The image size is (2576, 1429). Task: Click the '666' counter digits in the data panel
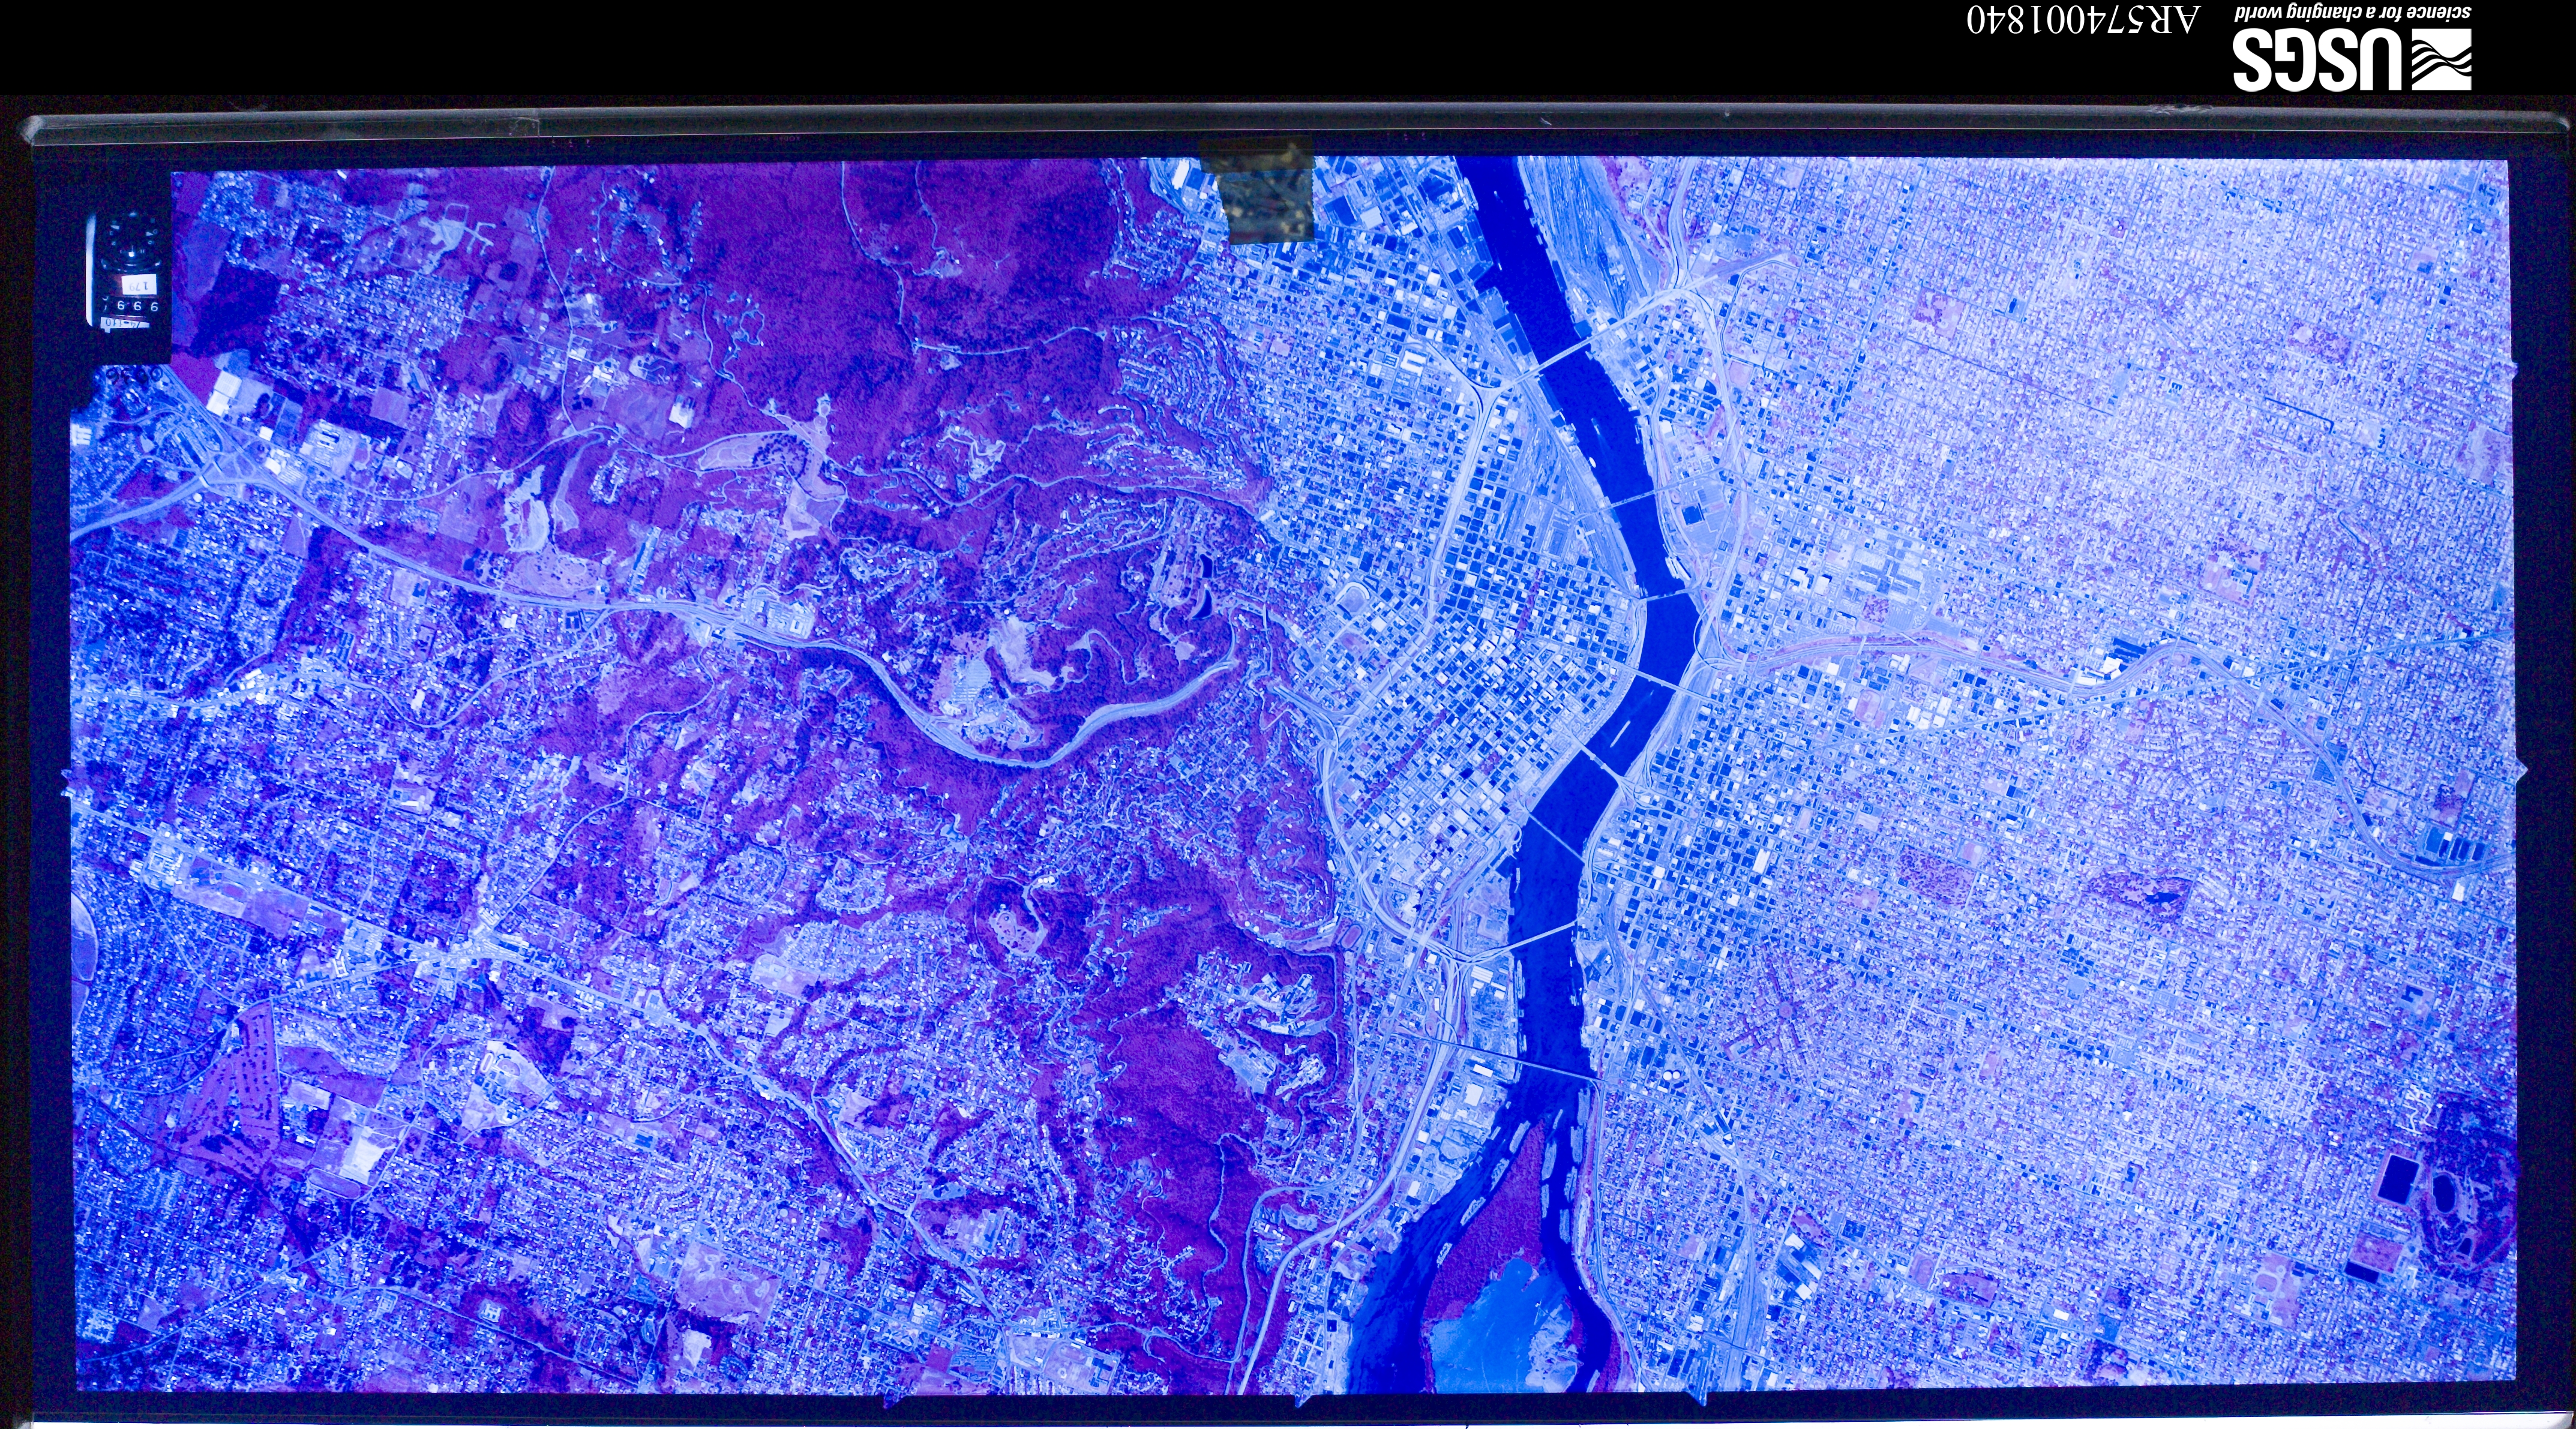pyautogui.click(x=137, y=305)
